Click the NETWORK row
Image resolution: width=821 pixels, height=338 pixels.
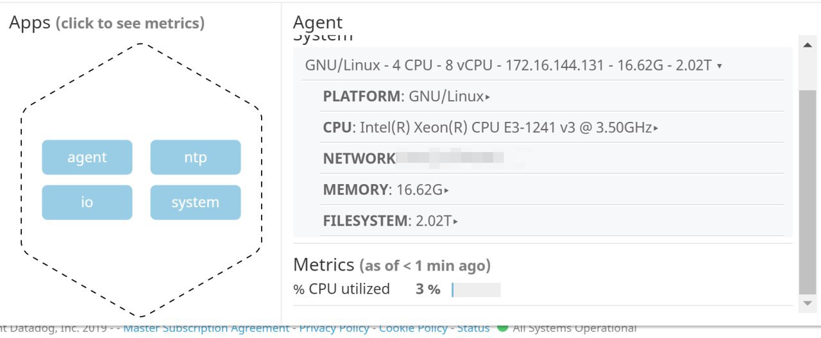coord(359,159)
